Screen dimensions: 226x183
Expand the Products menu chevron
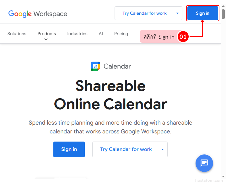coord(46,39)
